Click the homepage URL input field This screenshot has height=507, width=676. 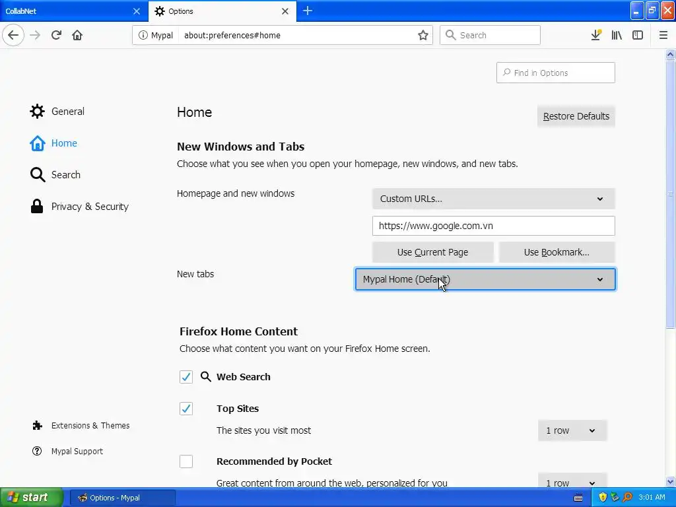493,226
